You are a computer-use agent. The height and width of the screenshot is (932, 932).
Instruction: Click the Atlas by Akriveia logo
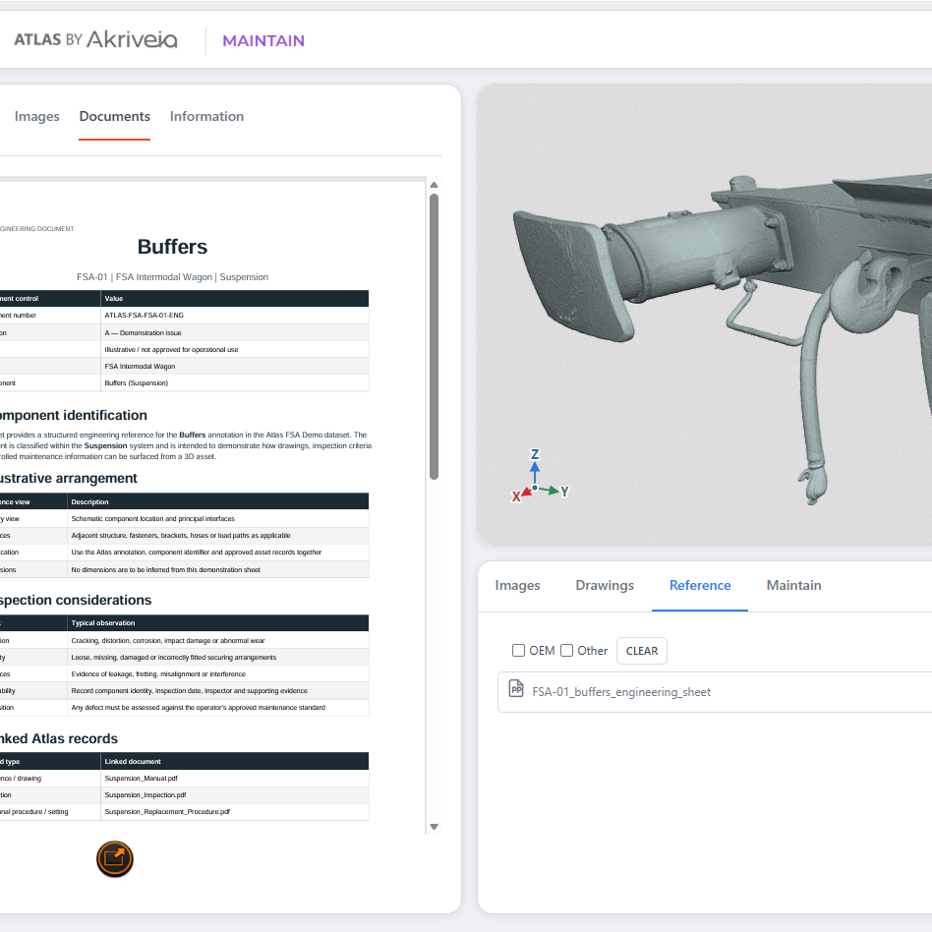[95, 40]
